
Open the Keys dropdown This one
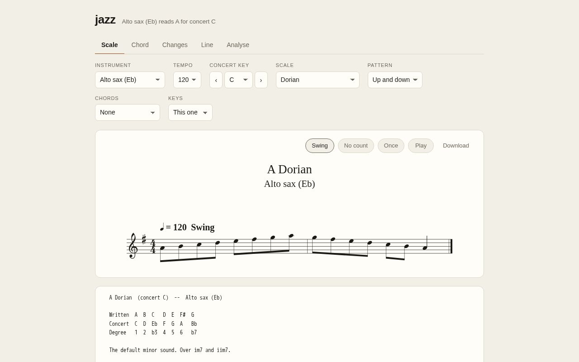point(190,112)
